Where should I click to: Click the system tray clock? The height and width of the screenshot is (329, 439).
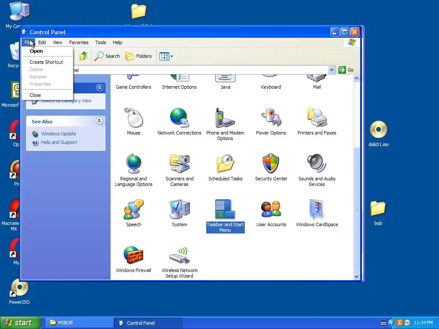pos(423,323)
